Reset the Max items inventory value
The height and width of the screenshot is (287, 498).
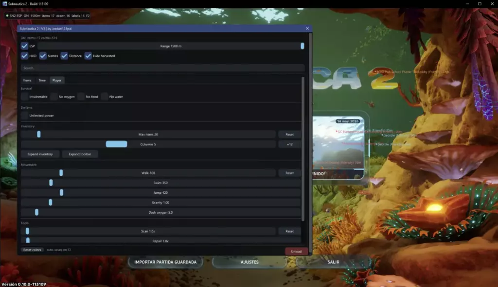(x=289, y=135)
